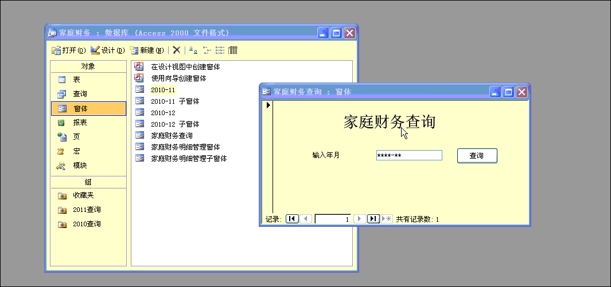Select 页 in the objects panel
The height and width of the screenshot is (287, 611).
click(88, 137)
